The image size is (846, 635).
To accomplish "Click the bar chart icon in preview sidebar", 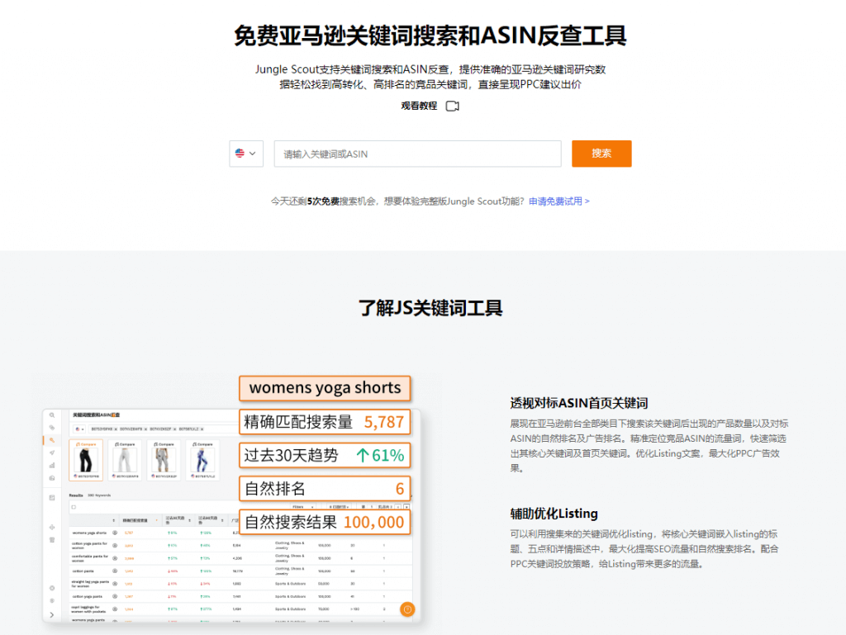I will tap(52, 465).
